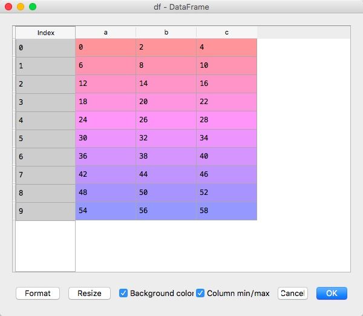Viewport: 363px width, 316px height.
Task: Maximize the DataFrame window with green button
Action: click(33, 7)
